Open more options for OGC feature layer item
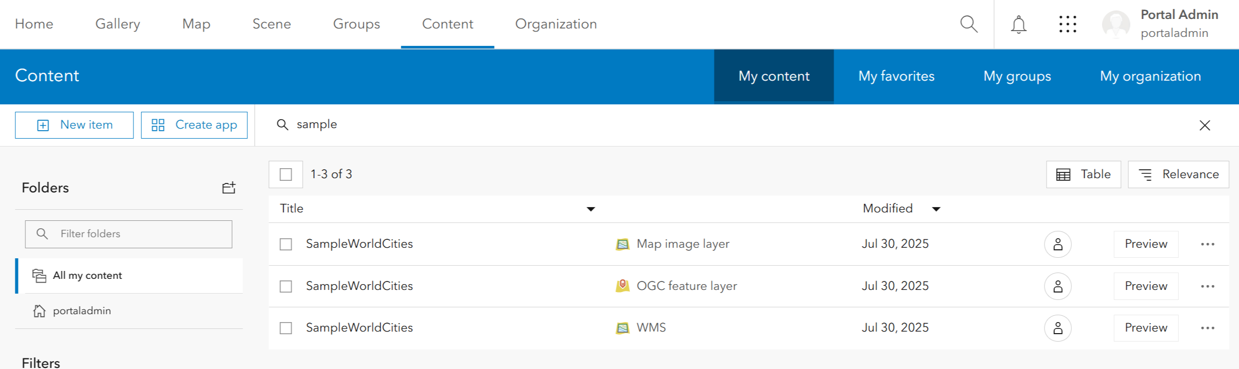This screenshot has height=369, width=1239. point(1207,286)
